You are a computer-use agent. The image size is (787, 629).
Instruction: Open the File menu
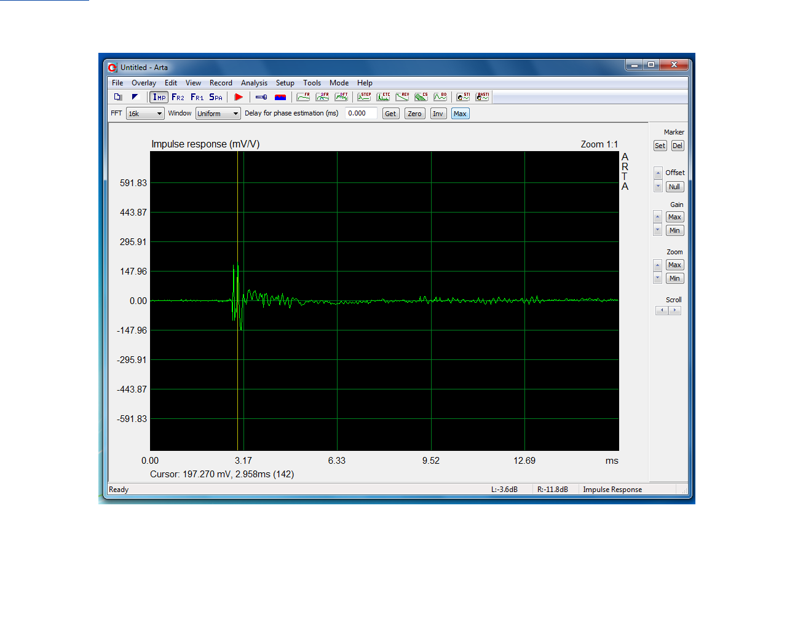click(x=117, y=83)
